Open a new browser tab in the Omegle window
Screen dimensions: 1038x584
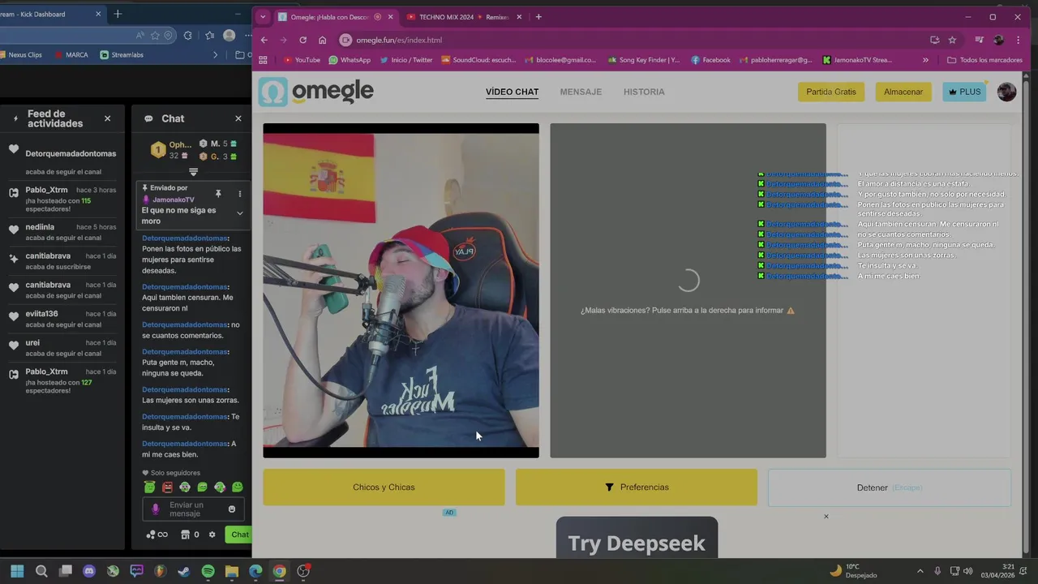(x=538, y=17)
